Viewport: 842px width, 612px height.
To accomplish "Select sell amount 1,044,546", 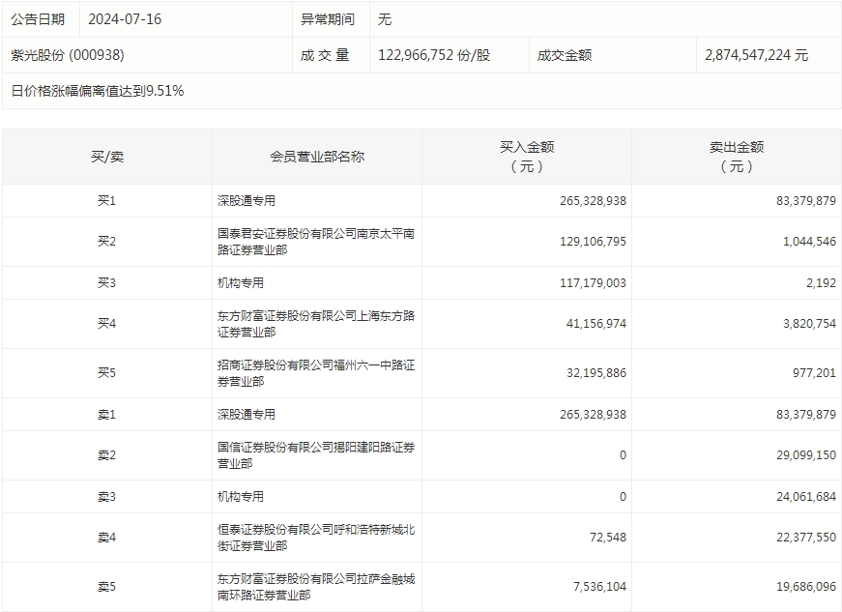I will [810, 242].
